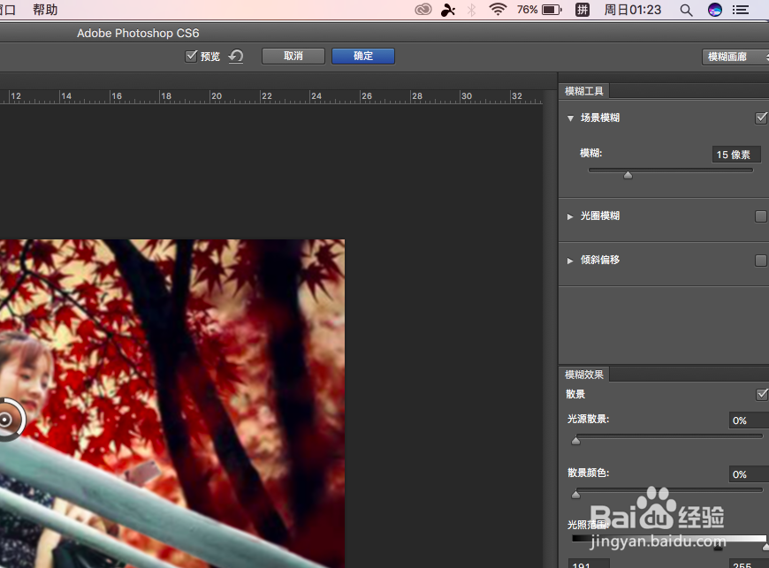Click the reset arrow icon beside 预览
The width and height of the screenshot is (769, 568).
[x=236, y=57]
